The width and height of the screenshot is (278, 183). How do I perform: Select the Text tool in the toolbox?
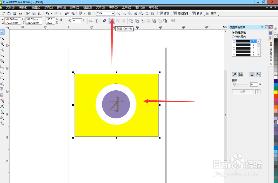point(2,89)
